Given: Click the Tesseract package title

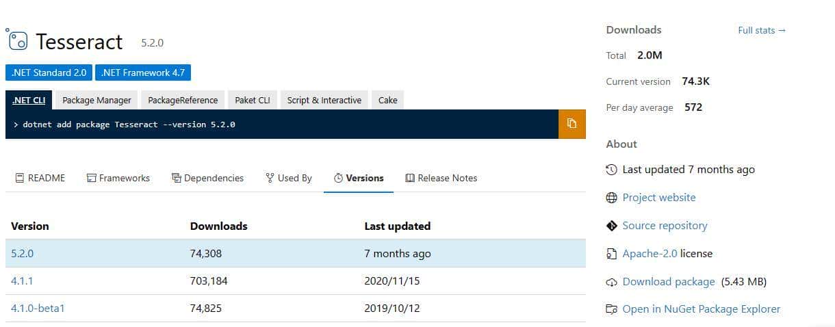Looking at the screenshot, I should coord(79,42).
